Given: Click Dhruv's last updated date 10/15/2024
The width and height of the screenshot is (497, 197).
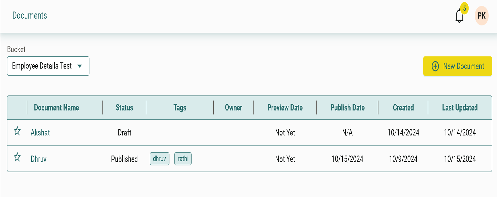Looking at the screenshot, I should point(460,159).
